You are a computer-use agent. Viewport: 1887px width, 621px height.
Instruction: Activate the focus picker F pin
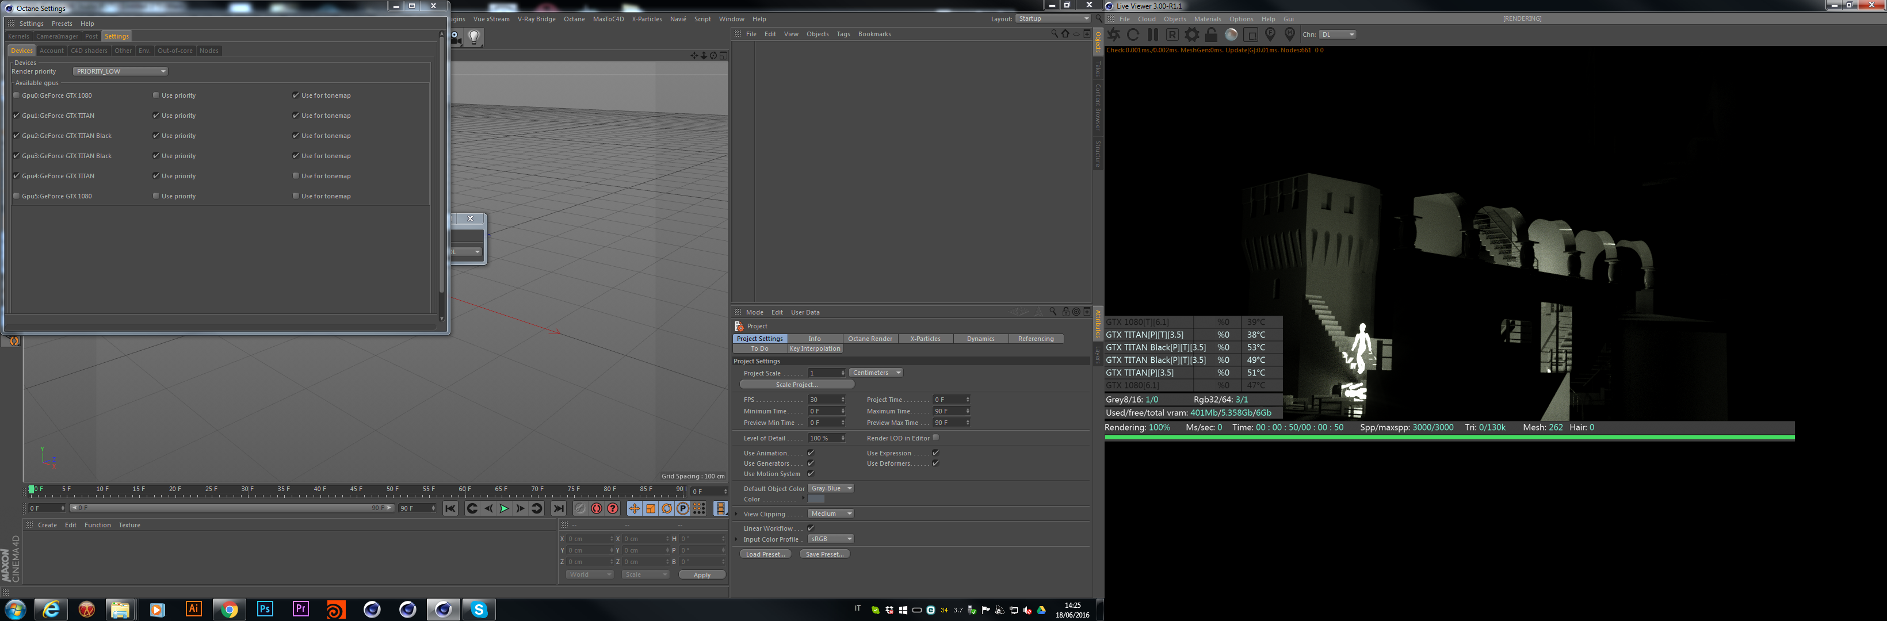[1271, 34]
